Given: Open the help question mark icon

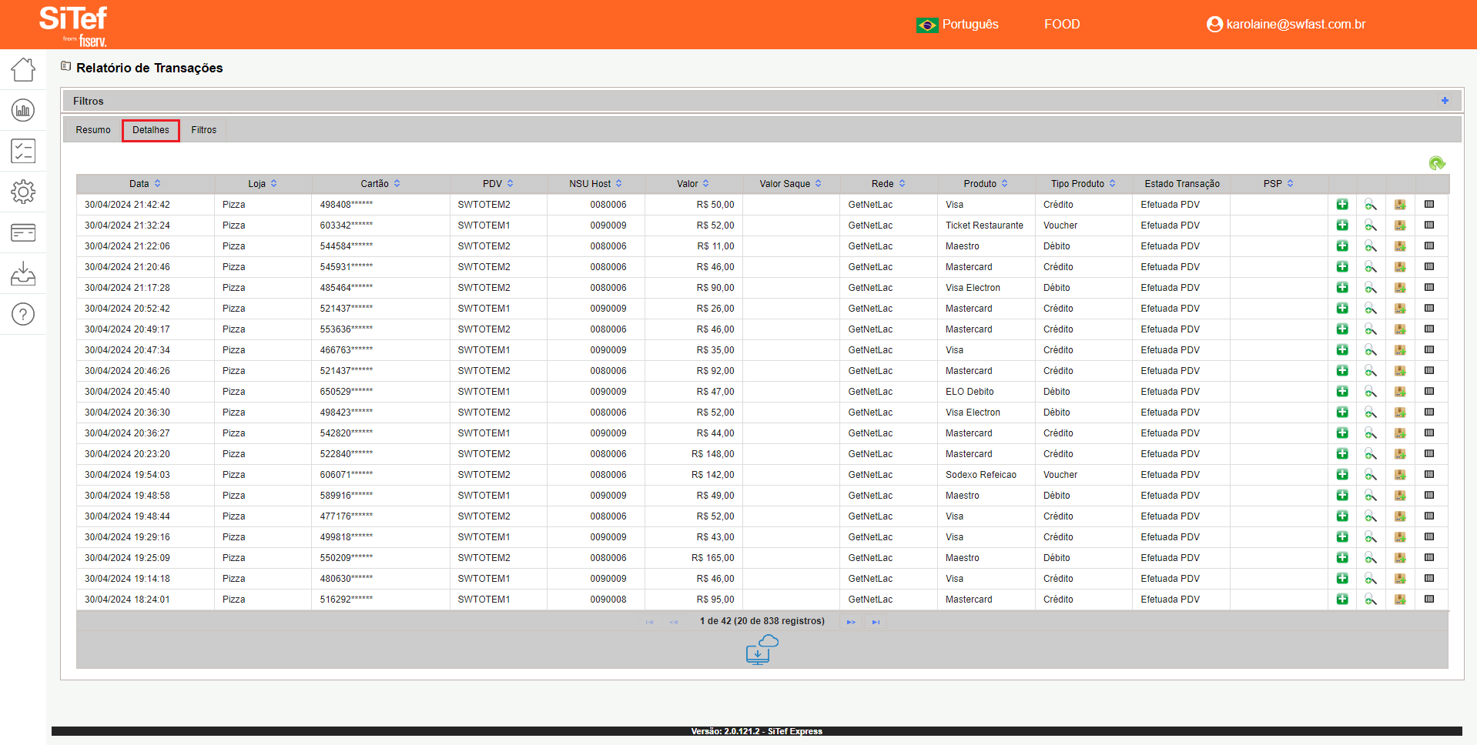Looking at the screenshot, I should (23, 314).
